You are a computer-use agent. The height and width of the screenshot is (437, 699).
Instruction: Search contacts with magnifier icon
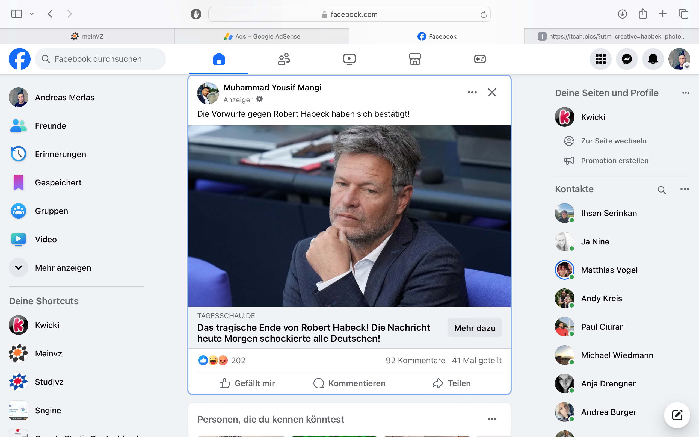coord(661,190)
